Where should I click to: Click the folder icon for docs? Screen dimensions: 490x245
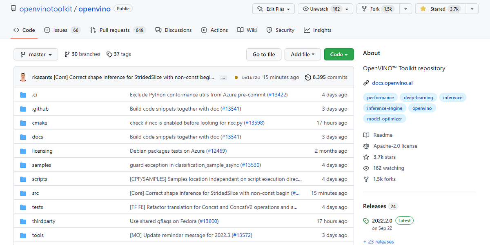click(x=23, y=137)
